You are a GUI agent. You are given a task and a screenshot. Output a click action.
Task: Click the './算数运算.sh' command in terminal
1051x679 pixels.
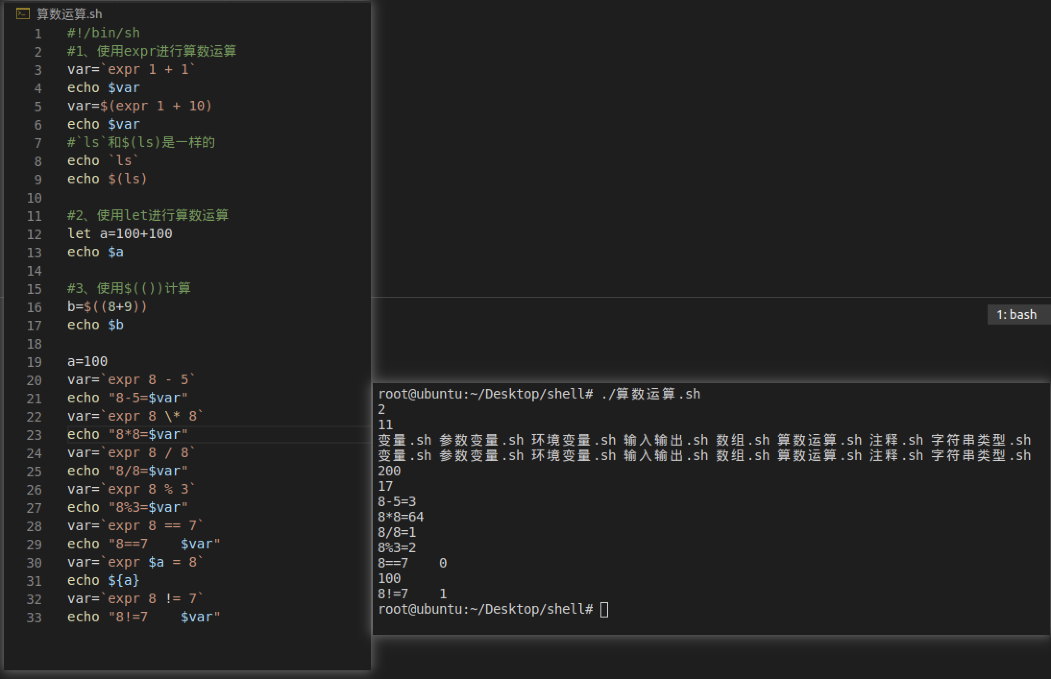pyautogui.click(x=650, y=394)
